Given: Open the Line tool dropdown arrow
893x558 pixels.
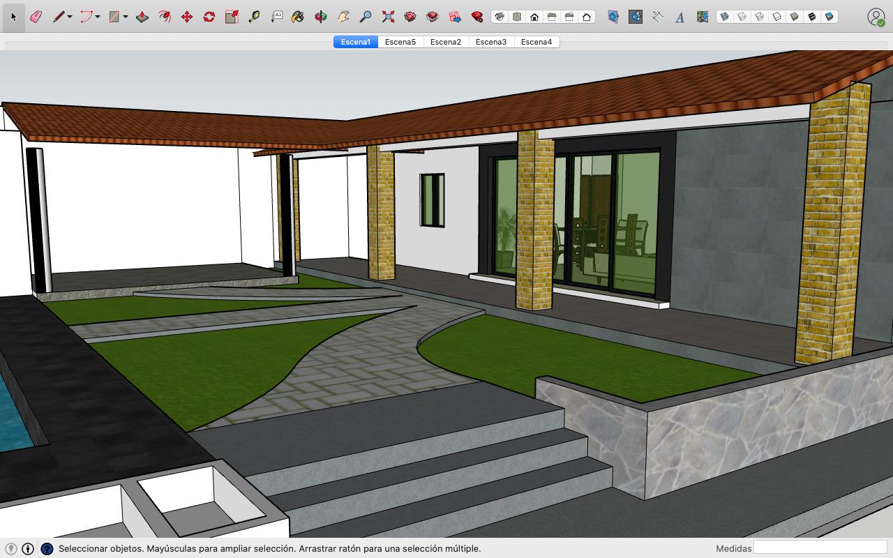Looking at the screenshot, I should pos(70,17).
